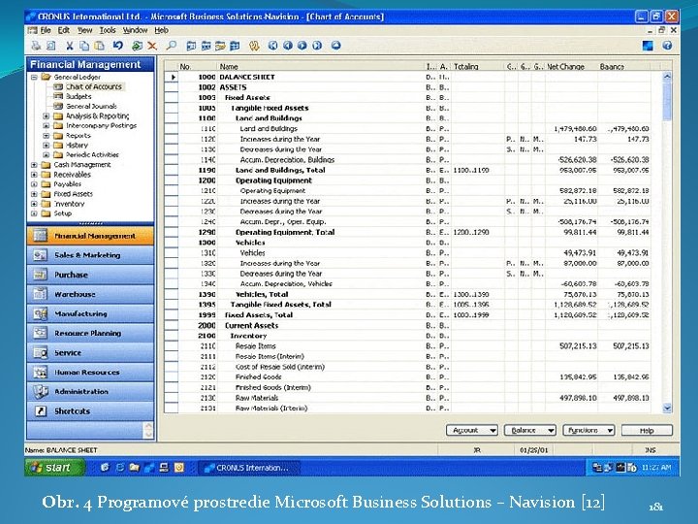The image size is (698, 524).
Task: Expand the Analysis & Reporting folder
Action: 46,115
